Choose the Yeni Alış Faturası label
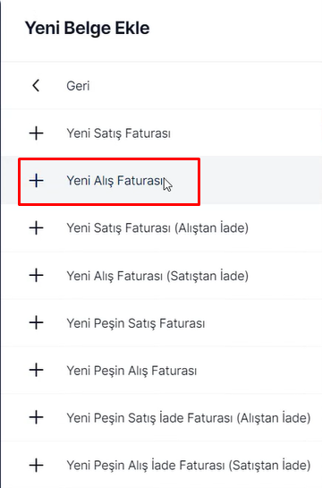322x488 pixels. click(x=114, y=181)
